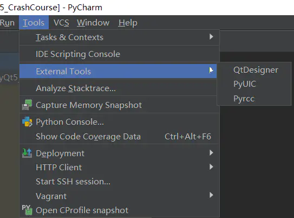Expand HTTP Client submenu arrow

point(211,166)
